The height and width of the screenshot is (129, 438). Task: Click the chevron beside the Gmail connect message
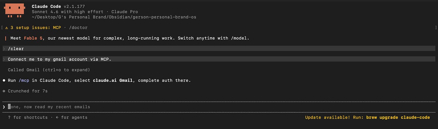click(4, 59)
